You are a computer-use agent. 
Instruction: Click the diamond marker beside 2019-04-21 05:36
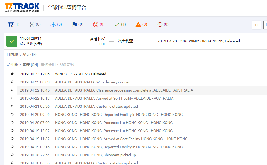(x=12, y=106)
